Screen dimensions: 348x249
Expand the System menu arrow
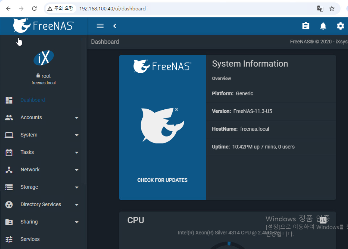click(77, 135)
